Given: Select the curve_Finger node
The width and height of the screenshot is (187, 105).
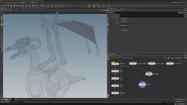Looking at the screenshot, I should [133, 64].
